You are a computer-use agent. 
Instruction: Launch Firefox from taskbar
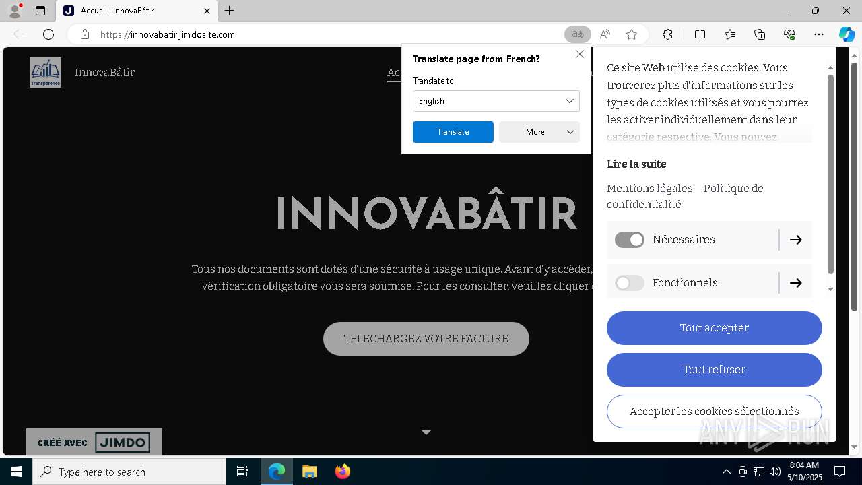coord(342,472)
